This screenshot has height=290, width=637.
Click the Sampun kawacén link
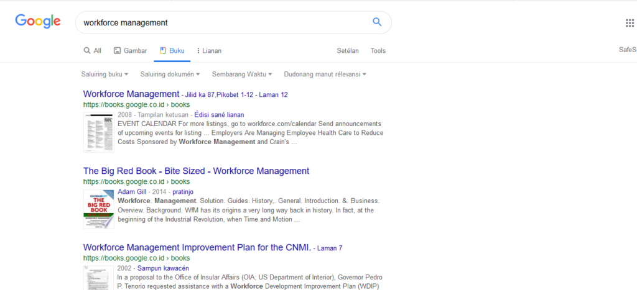pyautogui.click(x=163, y=268)
